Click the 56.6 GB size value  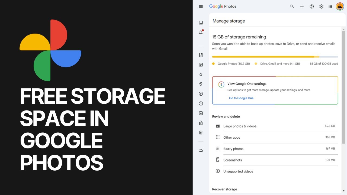tap(330, 126)
